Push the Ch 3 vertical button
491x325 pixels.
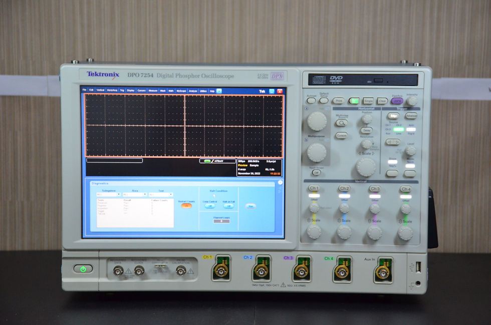click(375, 189)
